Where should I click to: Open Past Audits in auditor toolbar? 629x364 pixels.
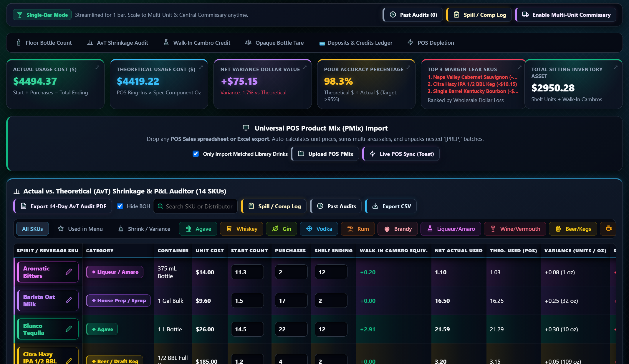(336, 206)
